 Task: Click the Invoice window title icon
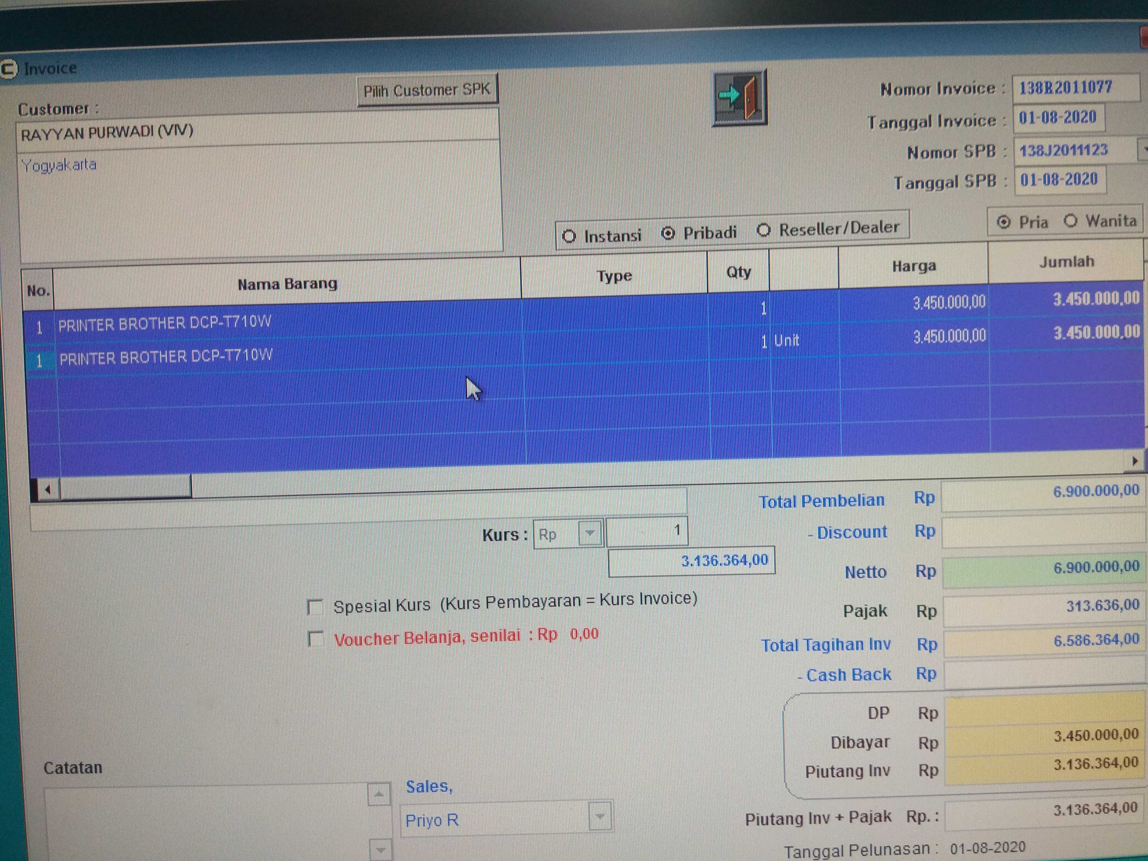[x=9, y=69]
